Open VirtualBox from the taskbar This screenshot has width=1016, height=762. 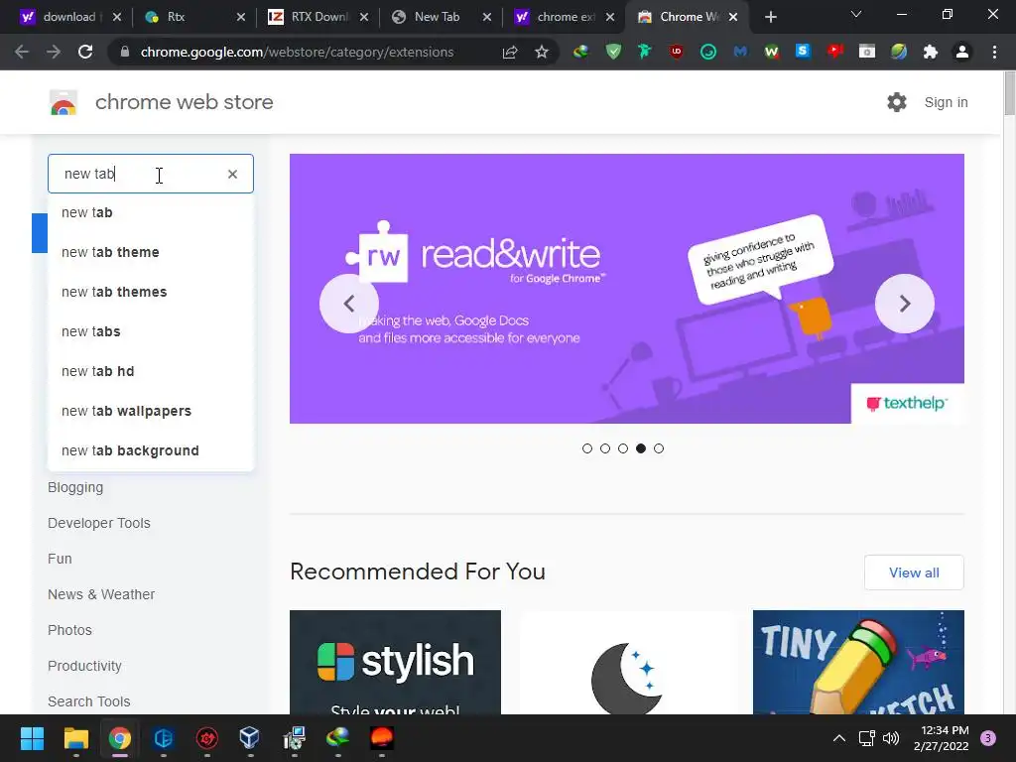coord(249,738)
